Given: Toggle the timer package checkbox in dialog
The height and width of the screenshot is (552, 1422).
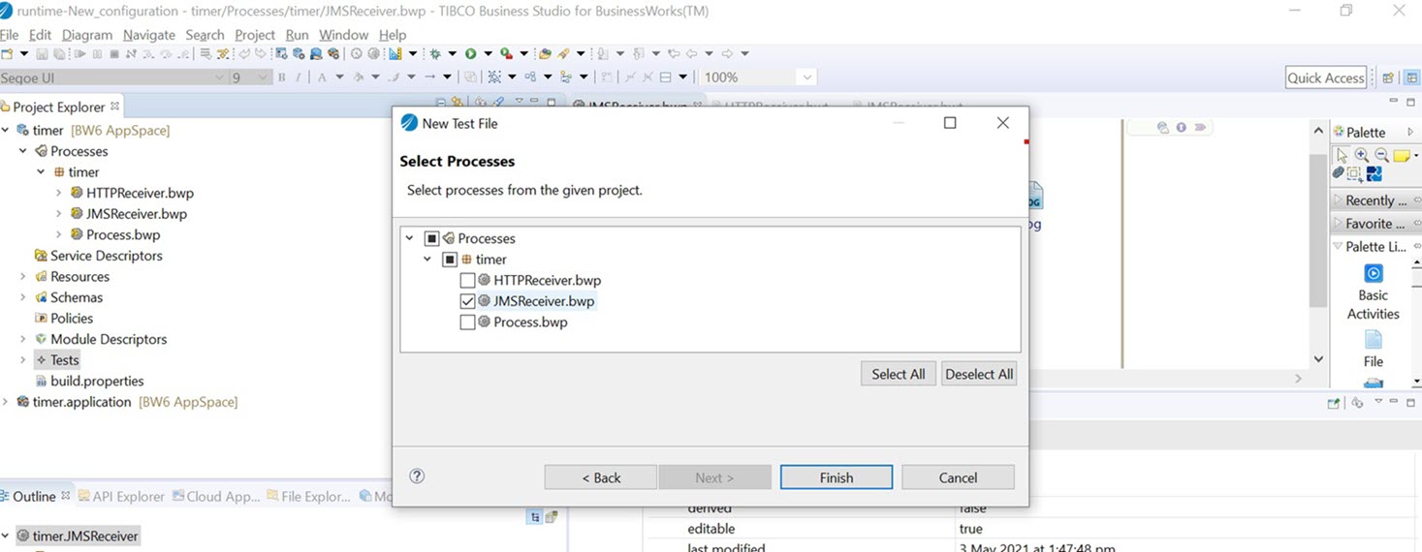Looking at the screenshot, I should (x=450, y=260).
